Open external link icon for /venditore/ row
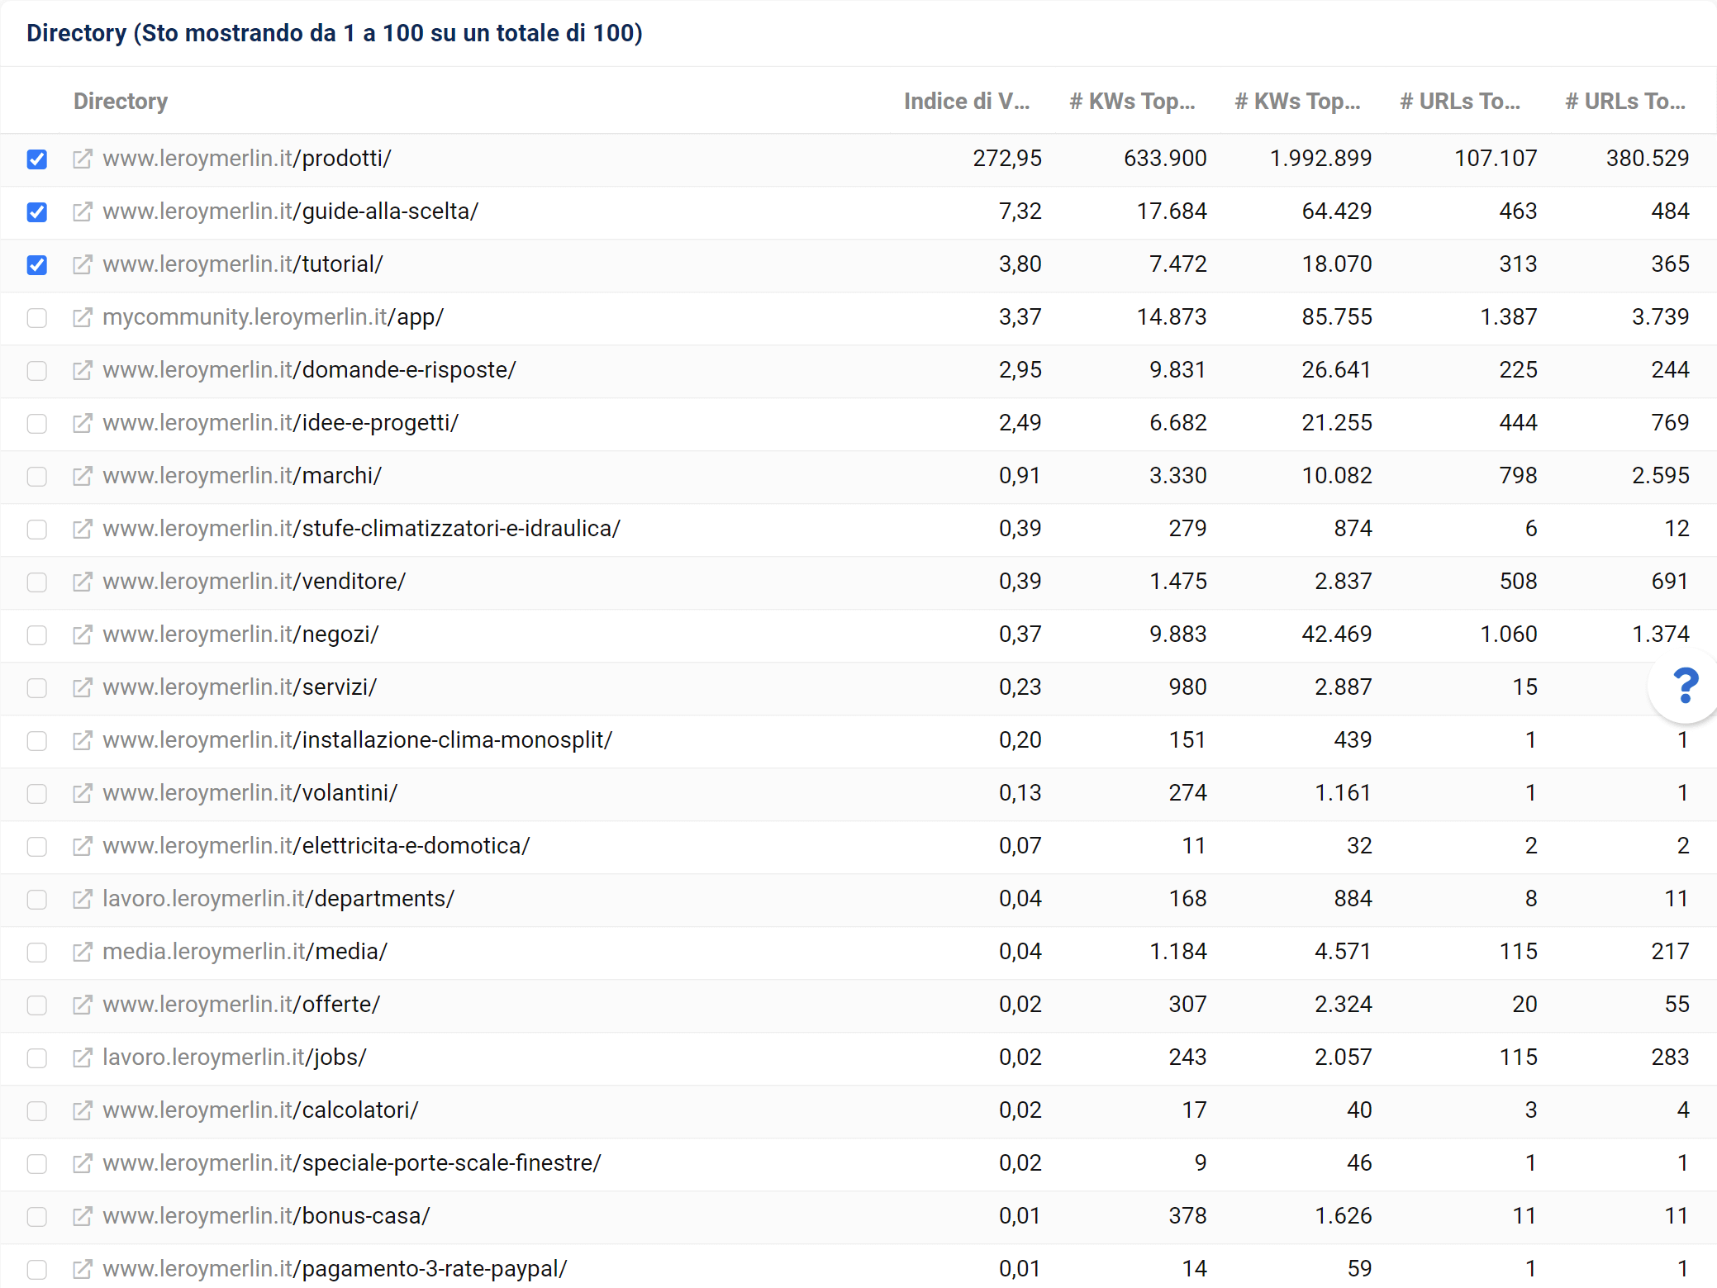Screen dimensions: 1717x1288 tap(82, 582)
